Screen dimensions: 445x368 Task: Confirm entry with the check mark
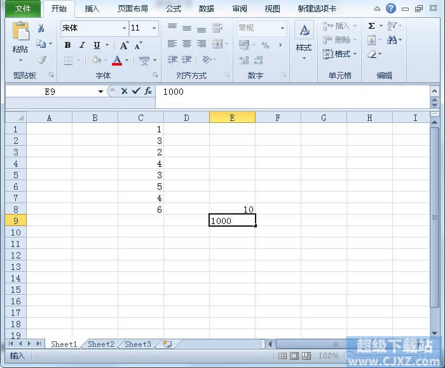[x=136, y=91]
